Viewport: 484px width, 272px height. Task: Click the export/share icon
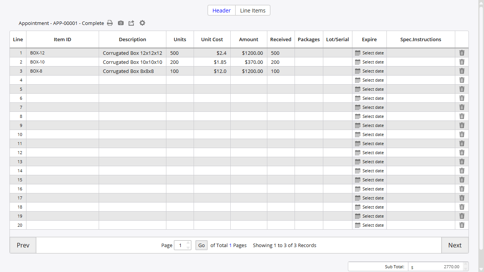131,23
